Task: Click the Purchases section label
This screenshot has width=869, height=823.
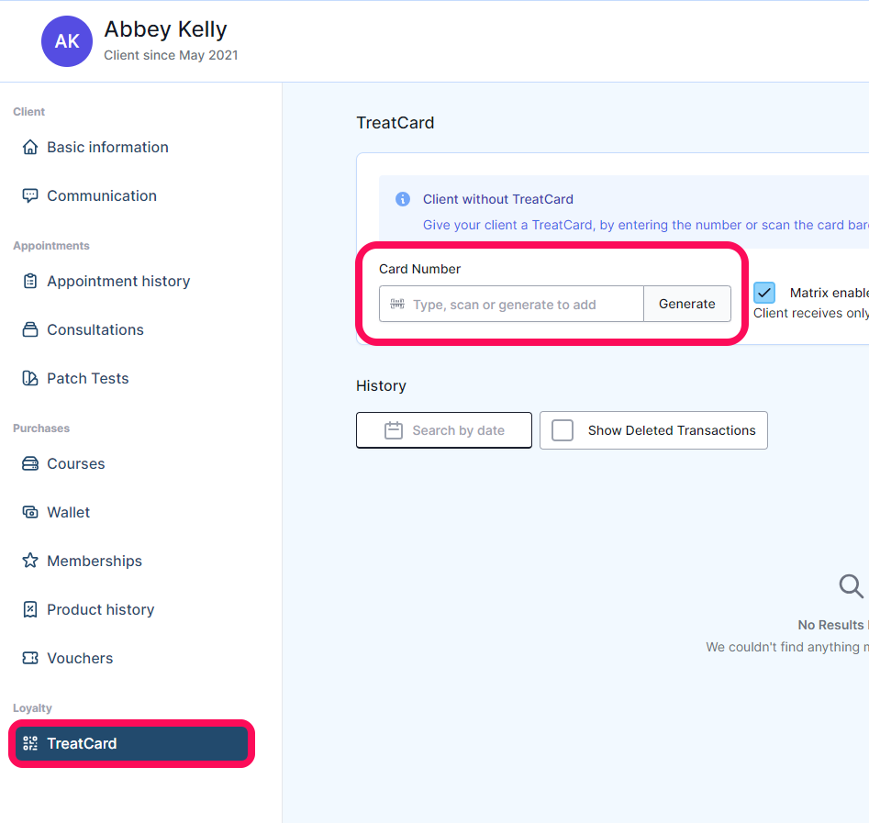Action: click(41, 428)
